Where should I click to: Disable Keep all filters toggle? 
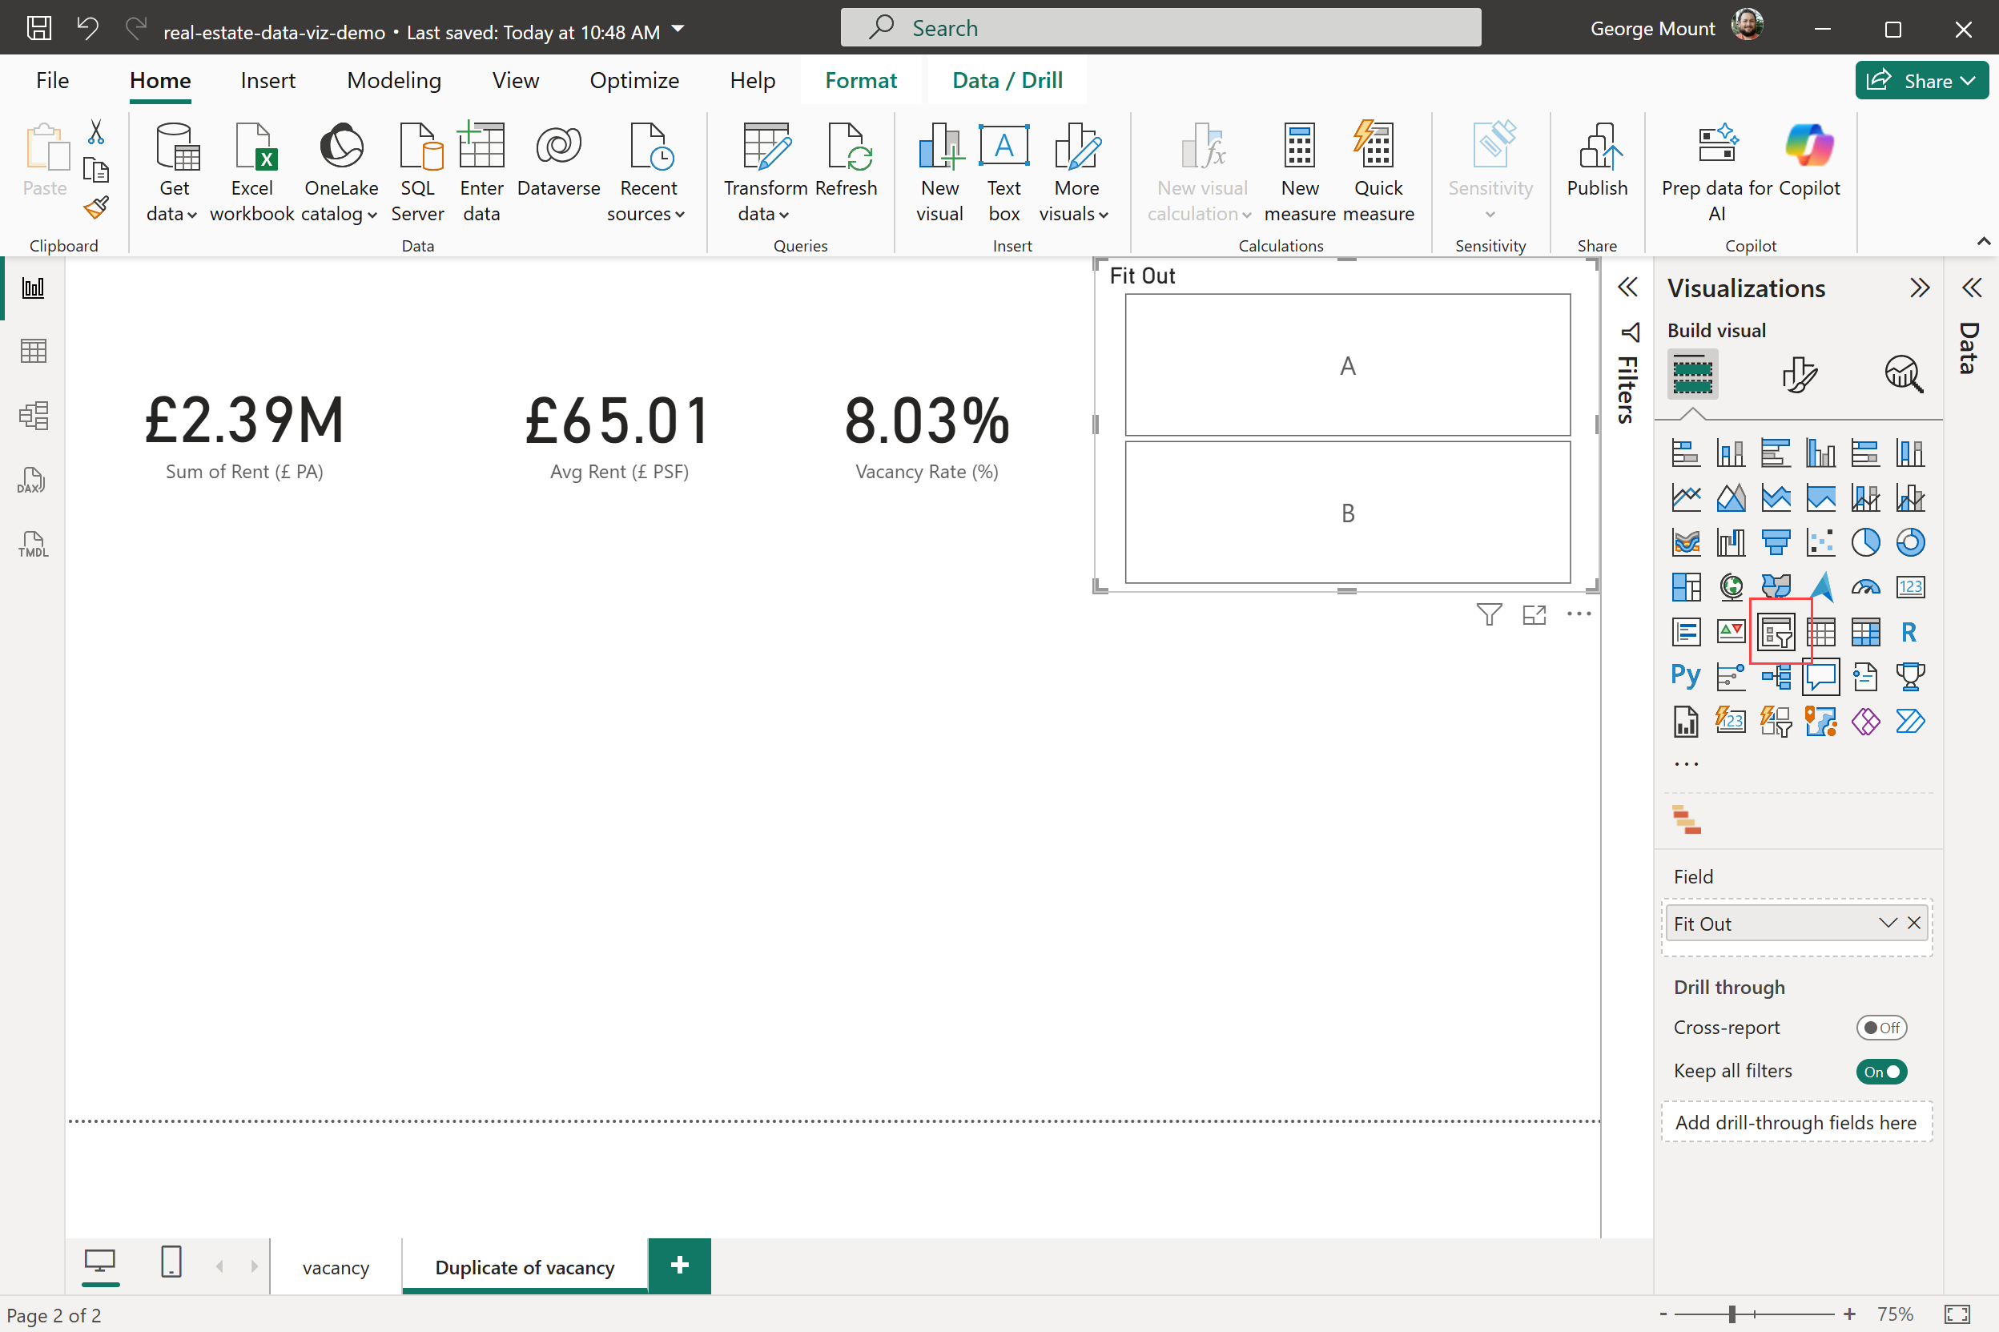(x=1881, y=1071)
